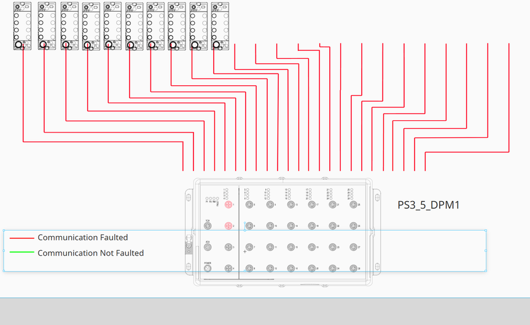Click the Communication Faulted legend text
The image size is (530, 325).
click(x=83, y=237)
